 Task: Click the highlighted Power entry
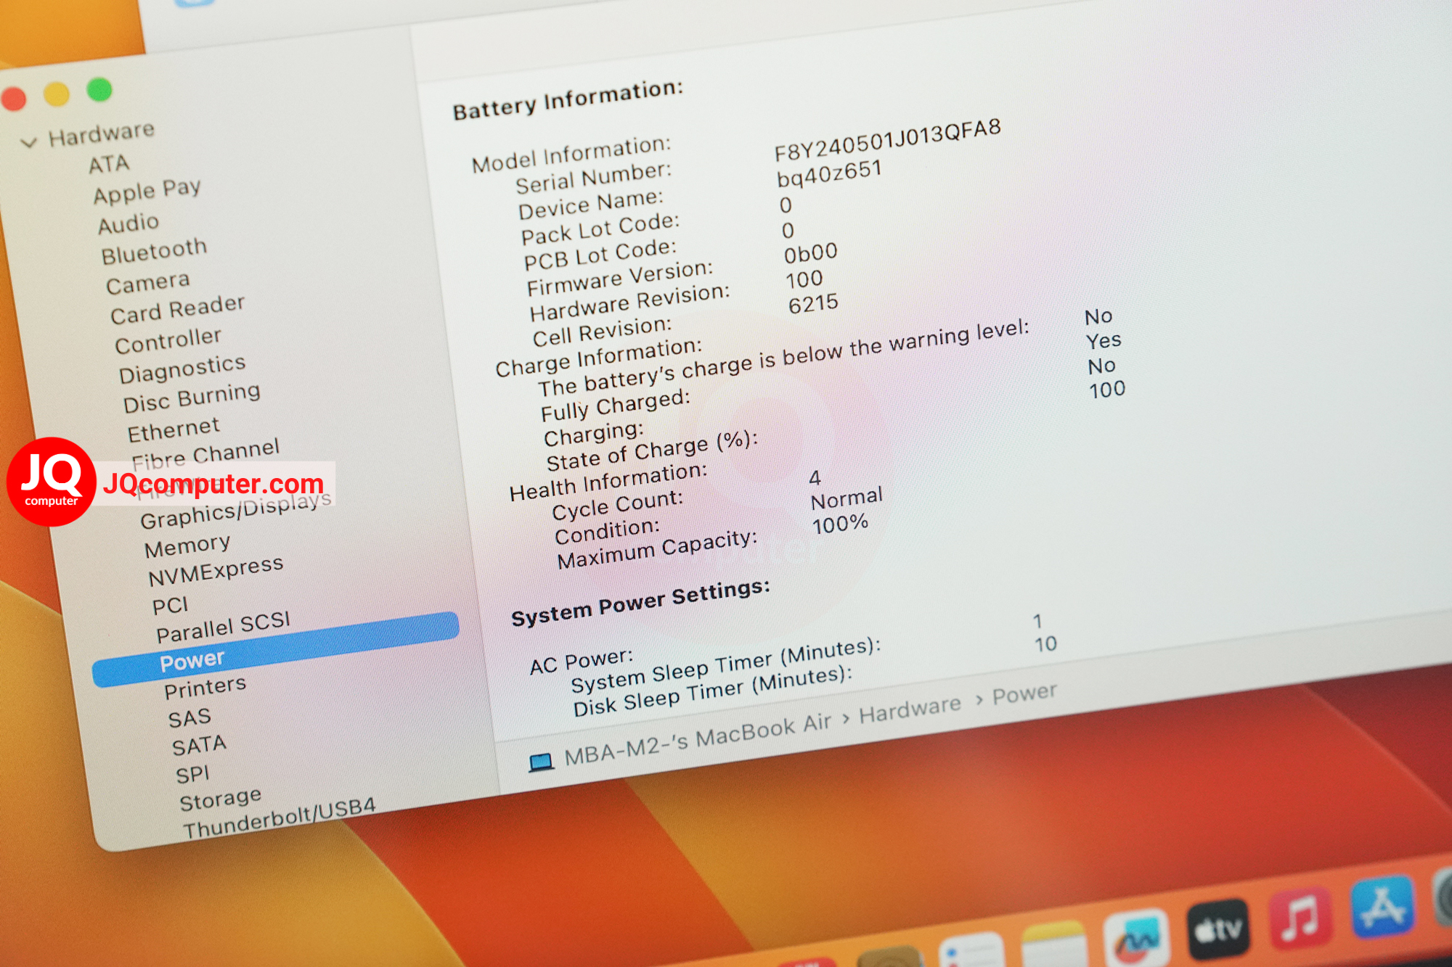tap(276, 649)
